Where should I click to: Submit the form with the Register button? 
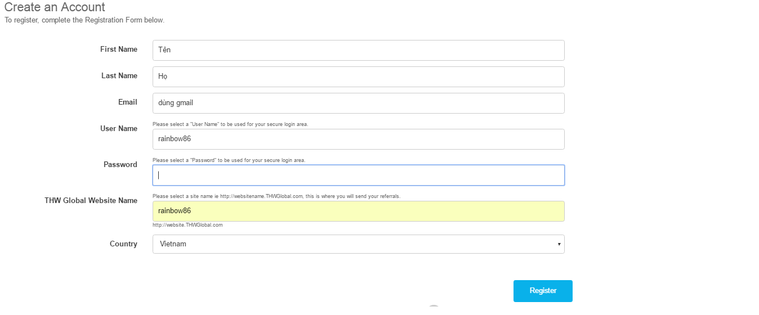[x=543, y=291]
